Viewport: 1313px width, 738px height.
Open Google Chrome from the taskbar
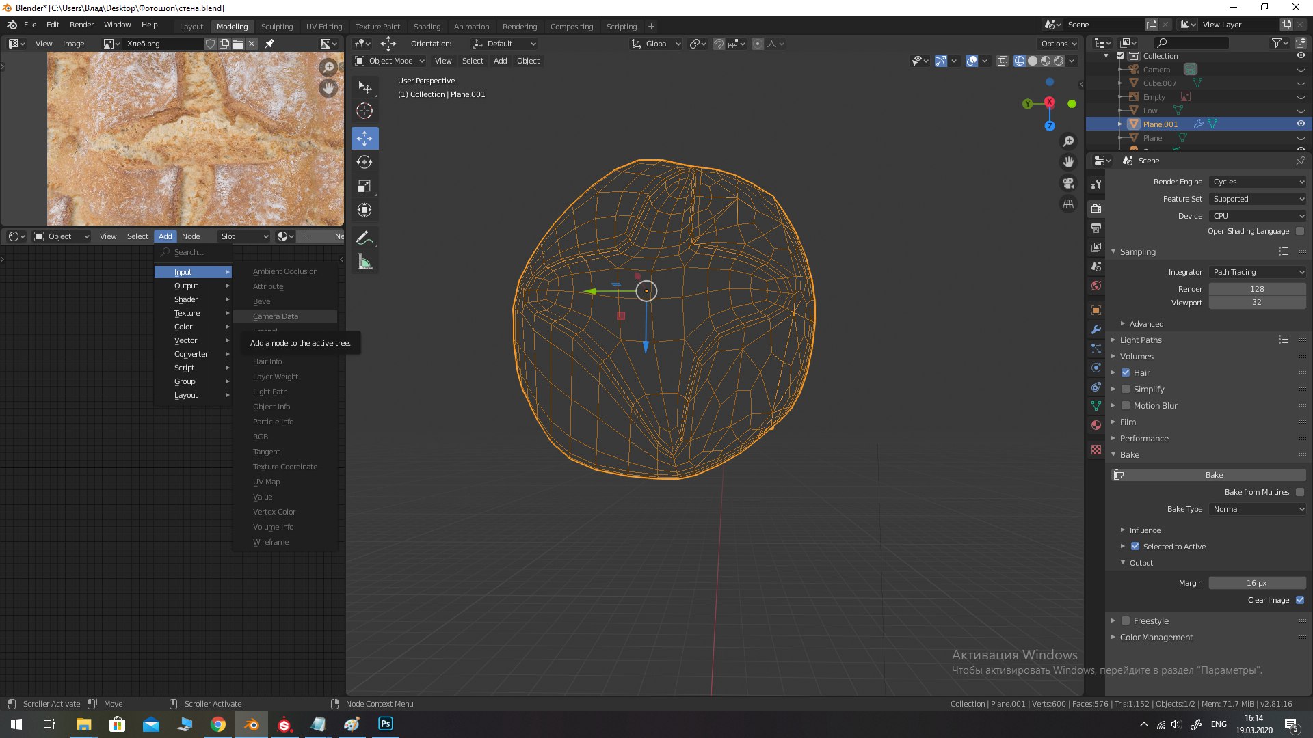coord(218,724)
